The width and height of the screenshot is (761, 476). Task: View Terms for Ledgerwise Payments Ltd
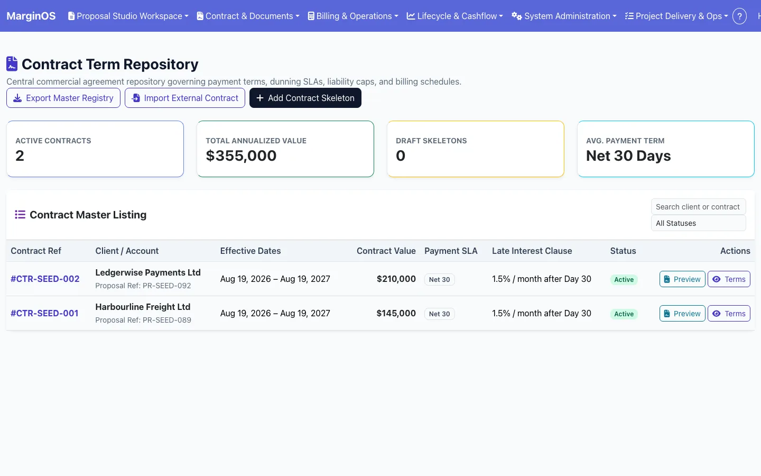729,279
